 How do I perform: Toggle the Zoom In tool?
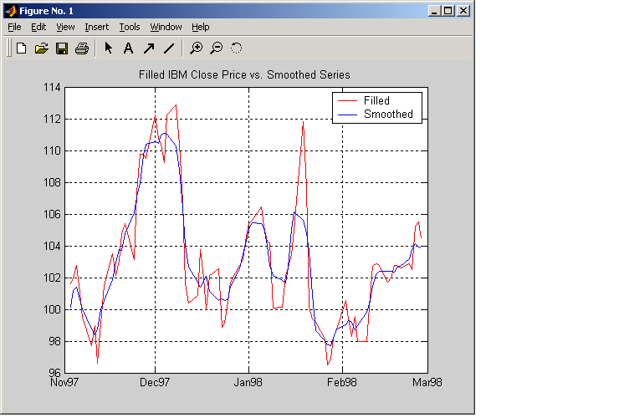tap(197, 48)
